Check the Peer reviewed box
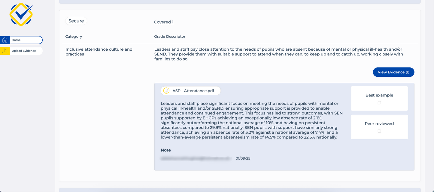434x192 pixels. (379, 131)
